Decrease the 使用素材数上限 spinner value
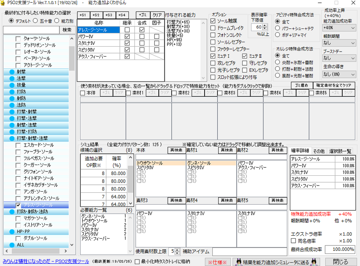The width and height of the screenshot is (360, 266). [x=177, y=253]
